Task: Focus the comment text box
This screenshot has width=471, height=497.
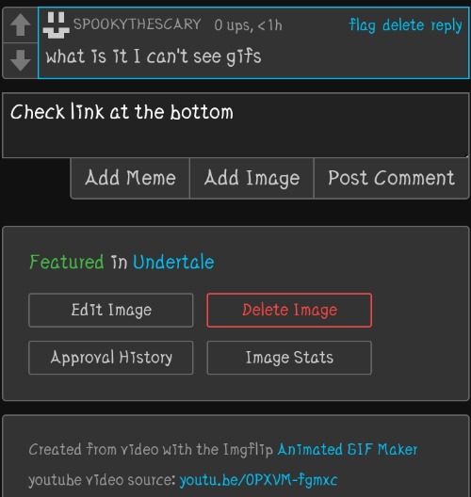Action: pyautogui.click(x=235, y=125)
